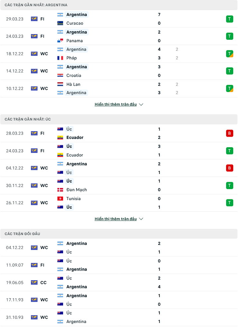Image resolution: width=238 pixels, height=328 pixels.
Task: Click the Hà Lan flag icon
Action: pos(61,84)
